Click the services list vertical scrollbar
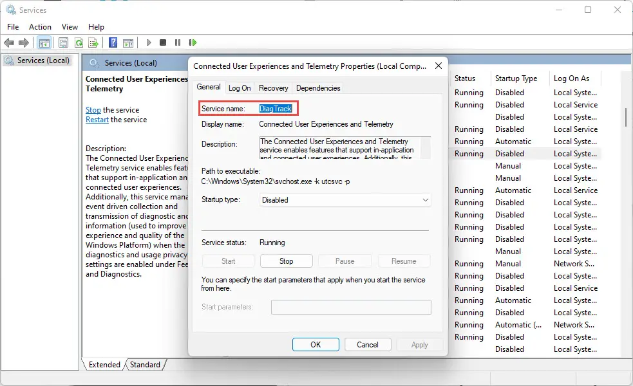 point(626,118)
